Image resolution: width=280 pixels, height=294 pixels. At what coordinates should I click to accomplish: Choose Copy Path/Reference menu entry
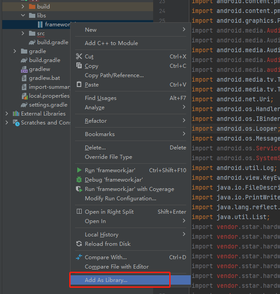130,75
